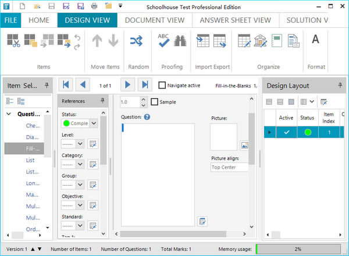349x256 pixels.
Task: Check the Sample checkbox
Action: pos(155,102)
